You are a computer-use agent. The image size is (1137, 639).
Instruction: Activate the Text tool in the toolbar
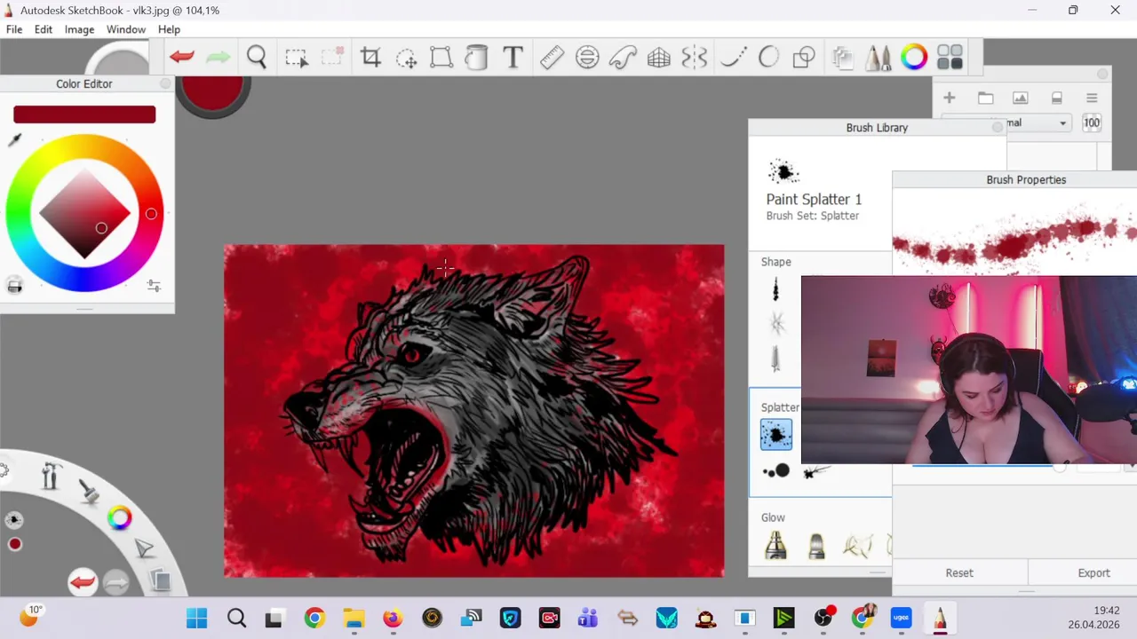[513, 58]
